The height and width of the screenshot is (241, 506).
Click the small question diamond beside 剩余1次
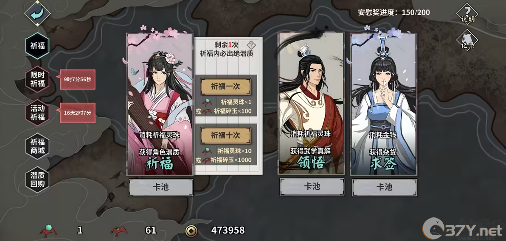pyautogui.click(x=251, y=45)
